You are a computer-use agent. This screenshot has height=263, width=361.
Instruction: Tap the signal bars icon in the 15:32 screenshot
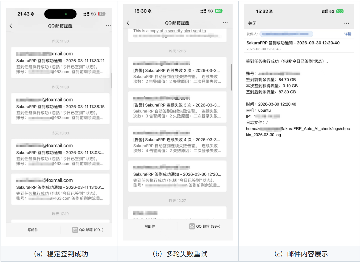(325, 11)
